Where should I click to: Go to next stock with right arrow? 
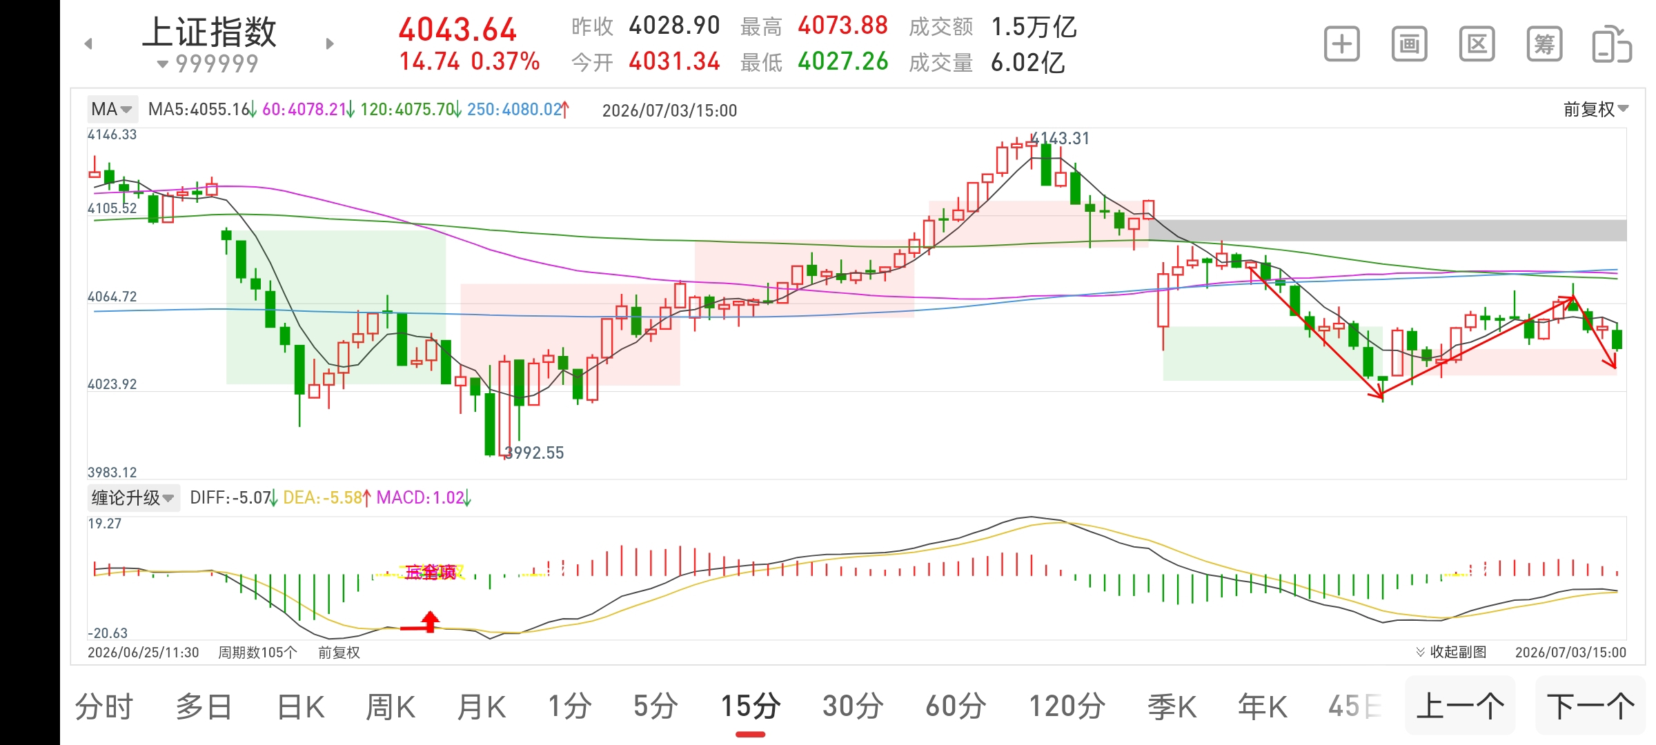pyautogui.click(x=330, y=44)
